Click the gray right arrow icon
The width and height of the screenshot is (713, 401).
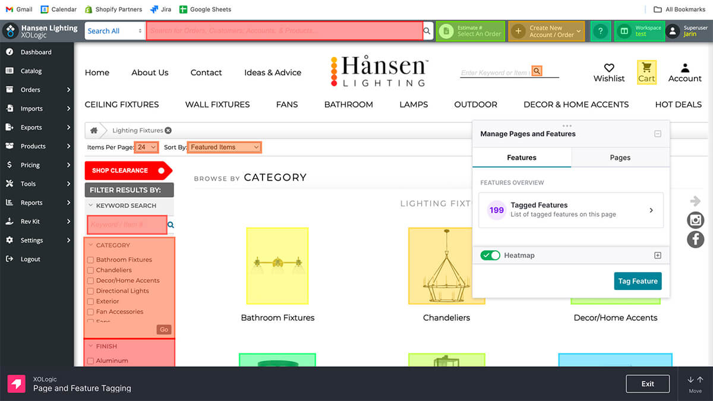[696, 201]
